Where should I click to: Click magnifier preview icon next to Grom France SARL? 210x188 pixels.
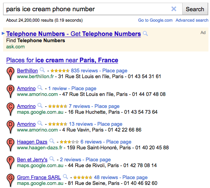pos(66,177)
